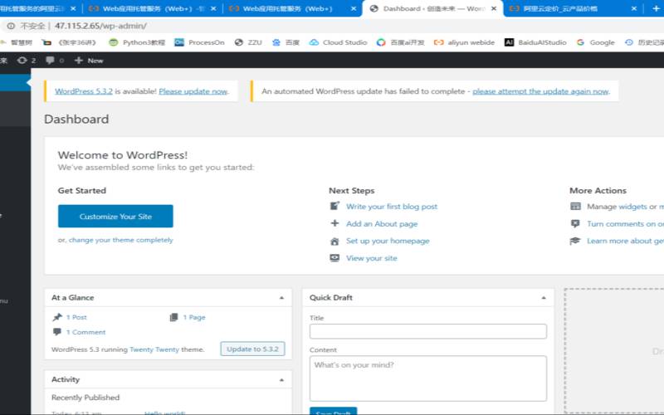This screenshot has width=664, height=415.
Task: Click the pages icon beside 1 Page
Action: (173, 317)
